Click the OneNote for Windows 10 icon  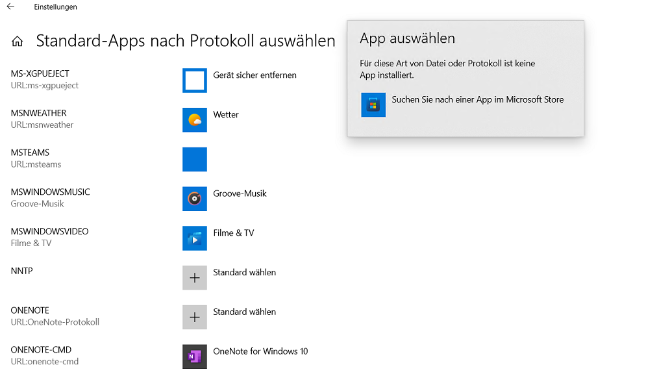point(195,357)
